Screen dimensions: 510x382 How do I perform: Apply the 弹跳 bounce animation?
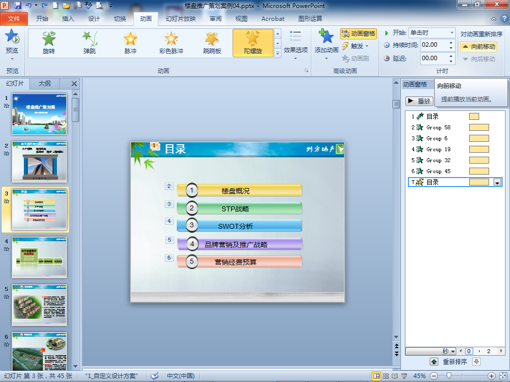coord(90,43)
